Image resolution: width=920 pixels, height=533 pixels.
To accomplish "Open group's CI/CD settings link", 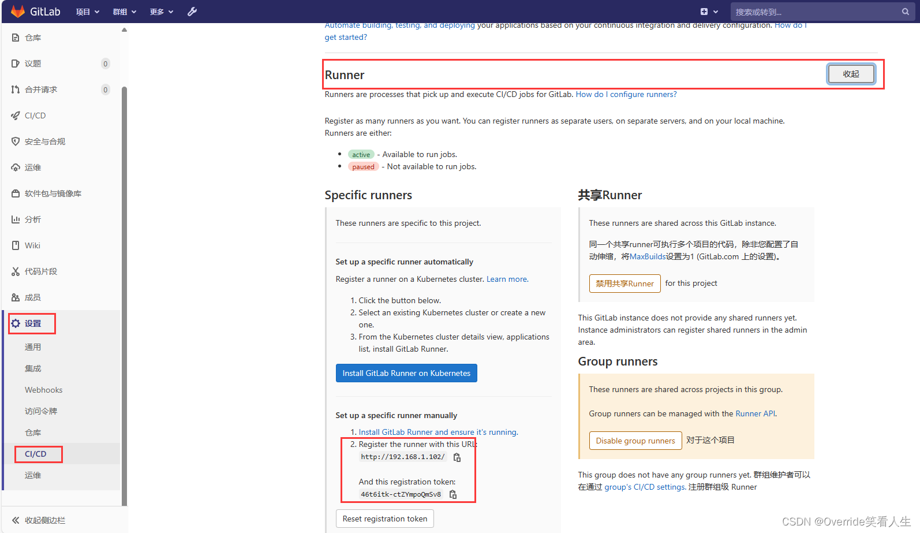I will (x=645, y=487).
